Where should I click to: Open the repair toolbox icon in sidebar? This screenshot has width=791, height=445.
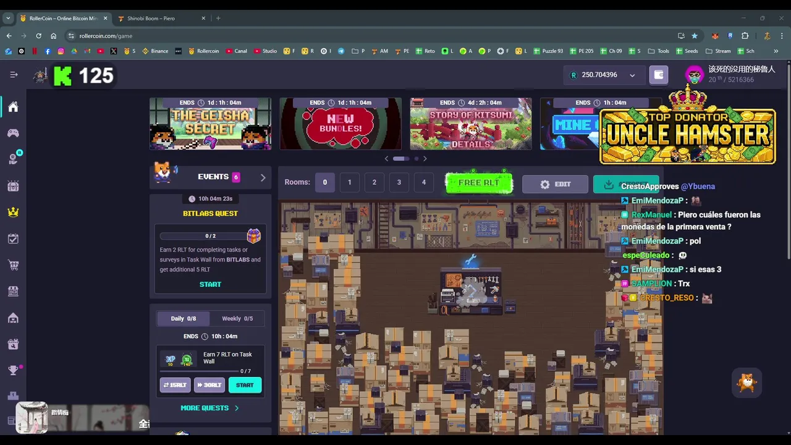(13, 344)
